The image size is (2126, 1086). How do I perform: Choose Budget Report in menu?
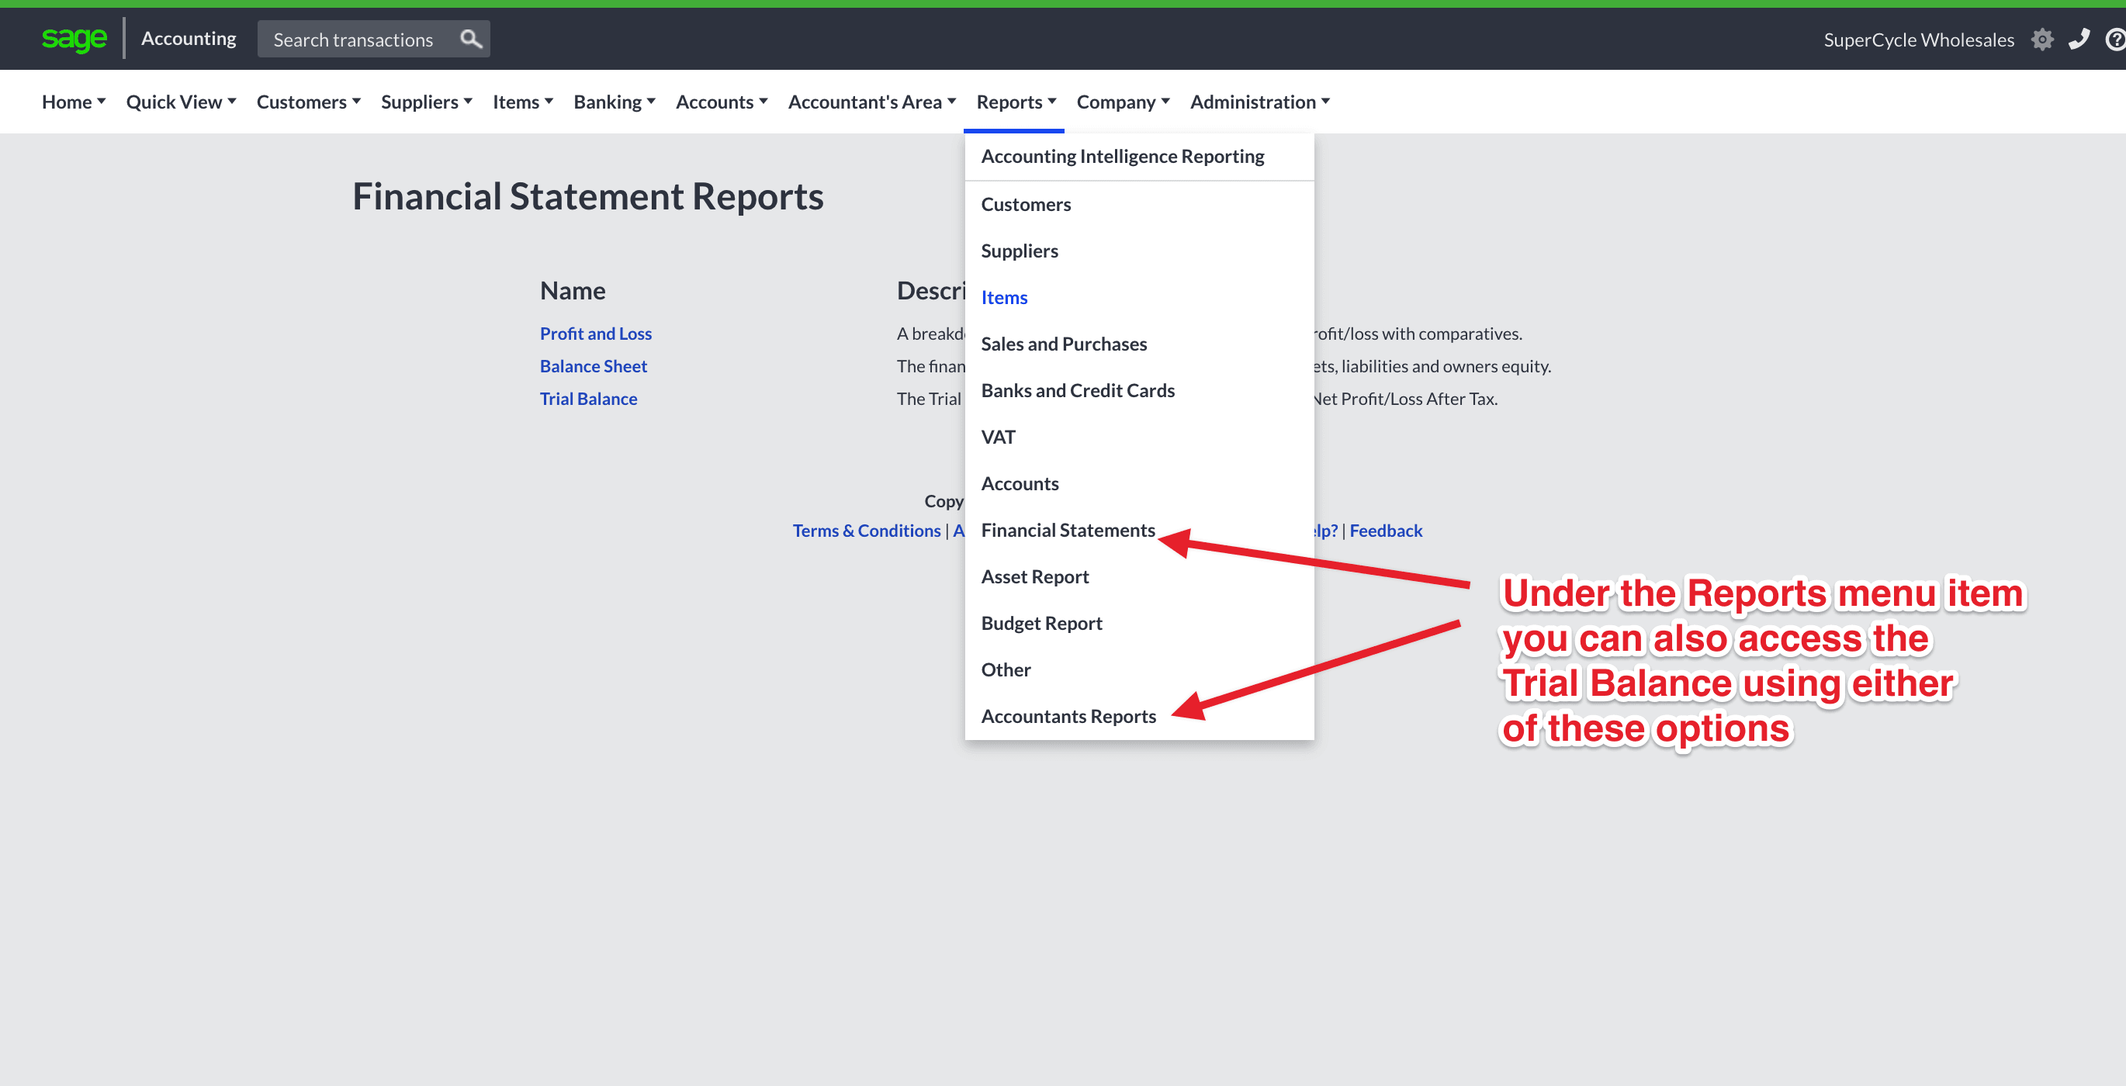(1040, 623)
